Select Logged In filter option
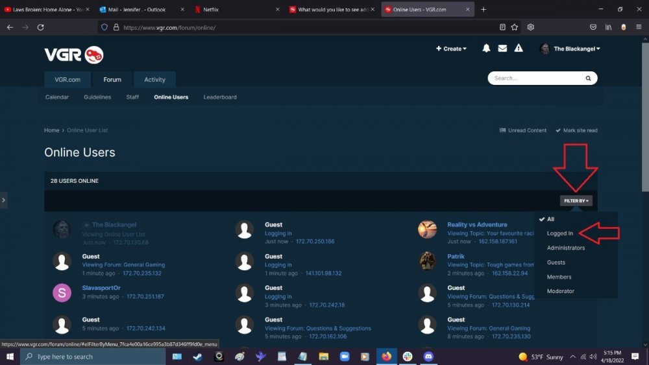The width and height of the screenshot is (649, 365). click(560, 233)
